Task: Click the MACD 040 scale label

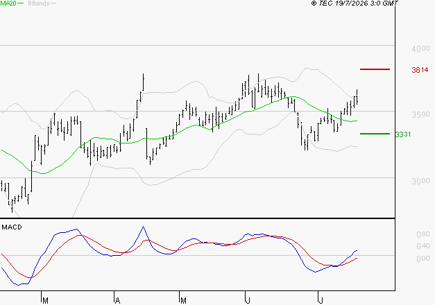Action: (x=423, y=246)
